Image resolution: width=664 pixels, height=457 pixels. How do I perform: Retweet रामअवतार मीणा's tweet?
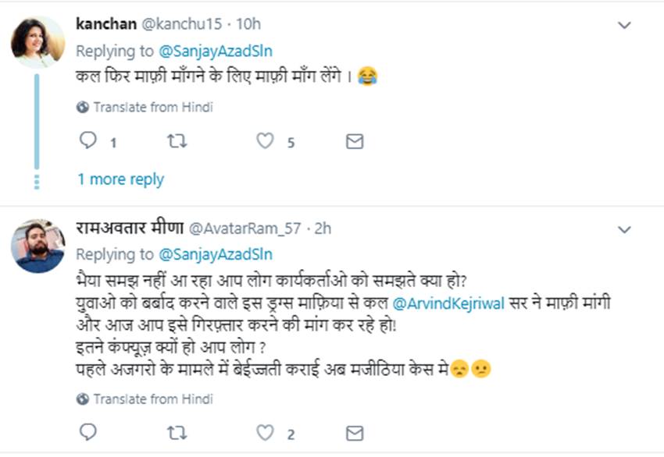tap(177, 432)
